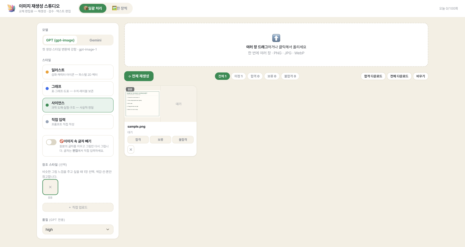465x247 pixels.
Task: Click the 오늘 0/100회 usage counter
Action: (449, 9)
